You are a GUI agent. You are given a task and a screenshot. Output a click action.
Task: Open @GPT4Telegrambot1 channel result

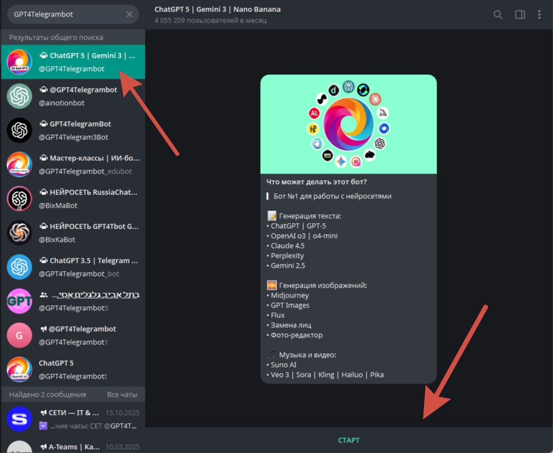click(73, 336)
